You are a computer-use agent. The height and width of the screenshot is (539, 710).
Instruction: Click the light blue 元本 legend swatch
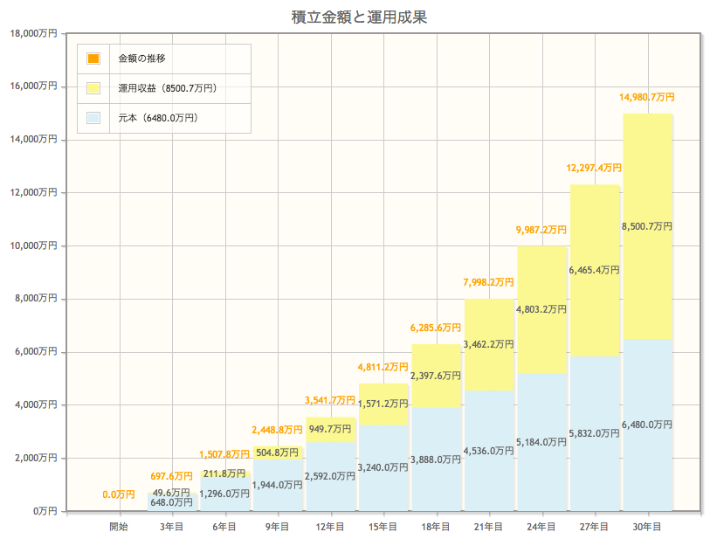tap(93, 118)
